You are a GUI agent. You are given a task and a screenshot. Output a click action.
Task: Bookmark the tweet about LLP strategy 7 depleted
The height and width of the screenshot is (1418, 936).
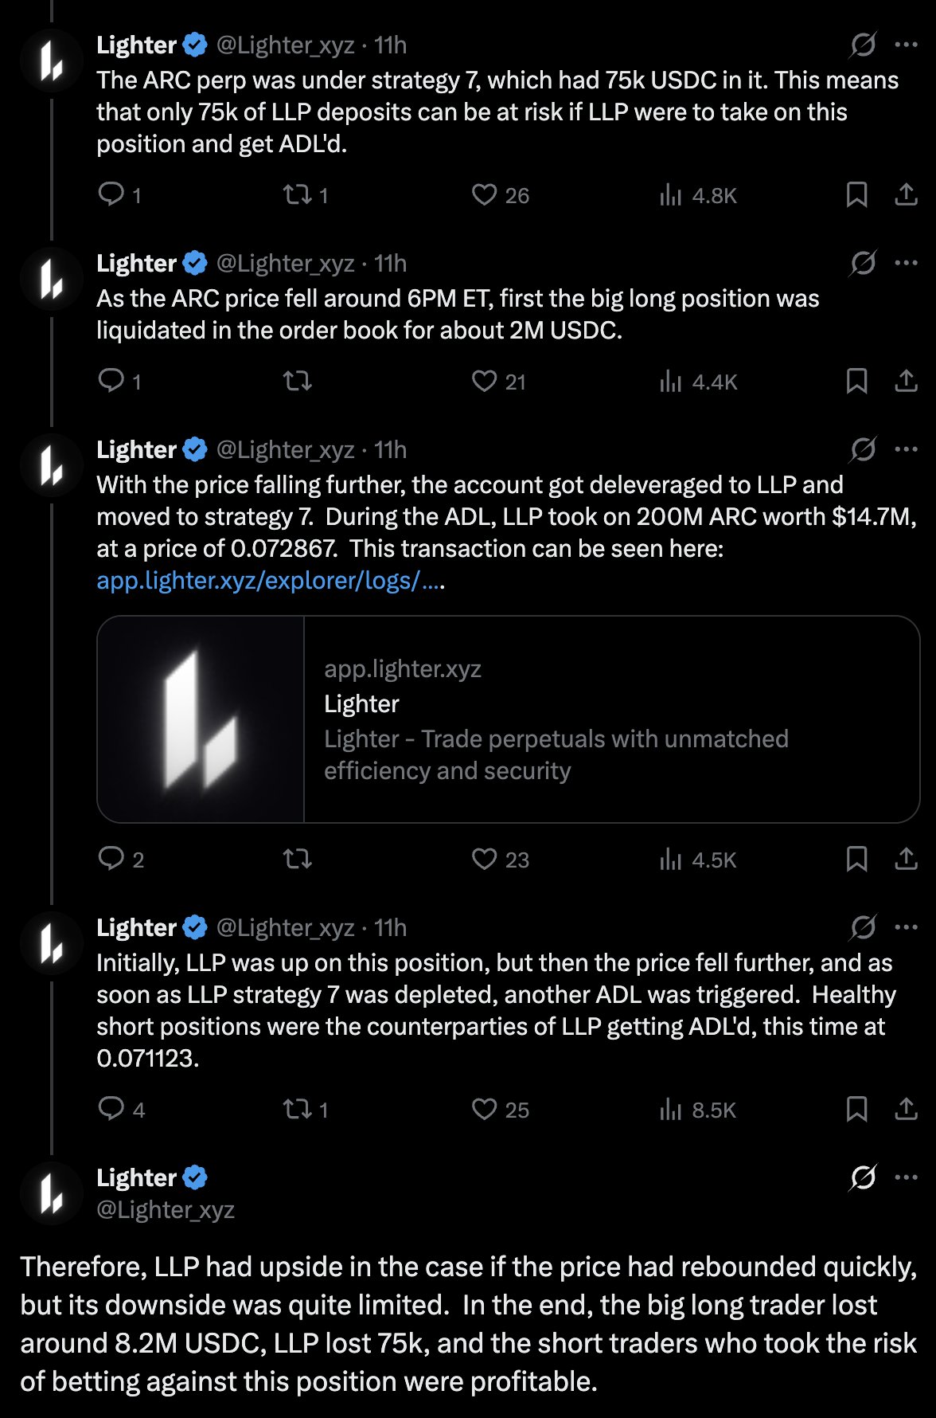[856, 1110]
